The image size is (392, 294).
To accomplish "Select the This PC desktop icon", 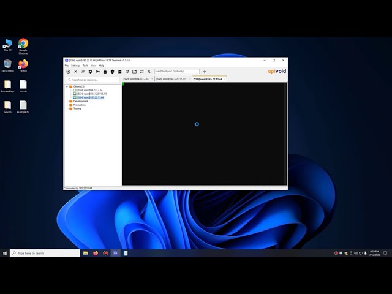I will pyautogui.click(x=7, y=45).
